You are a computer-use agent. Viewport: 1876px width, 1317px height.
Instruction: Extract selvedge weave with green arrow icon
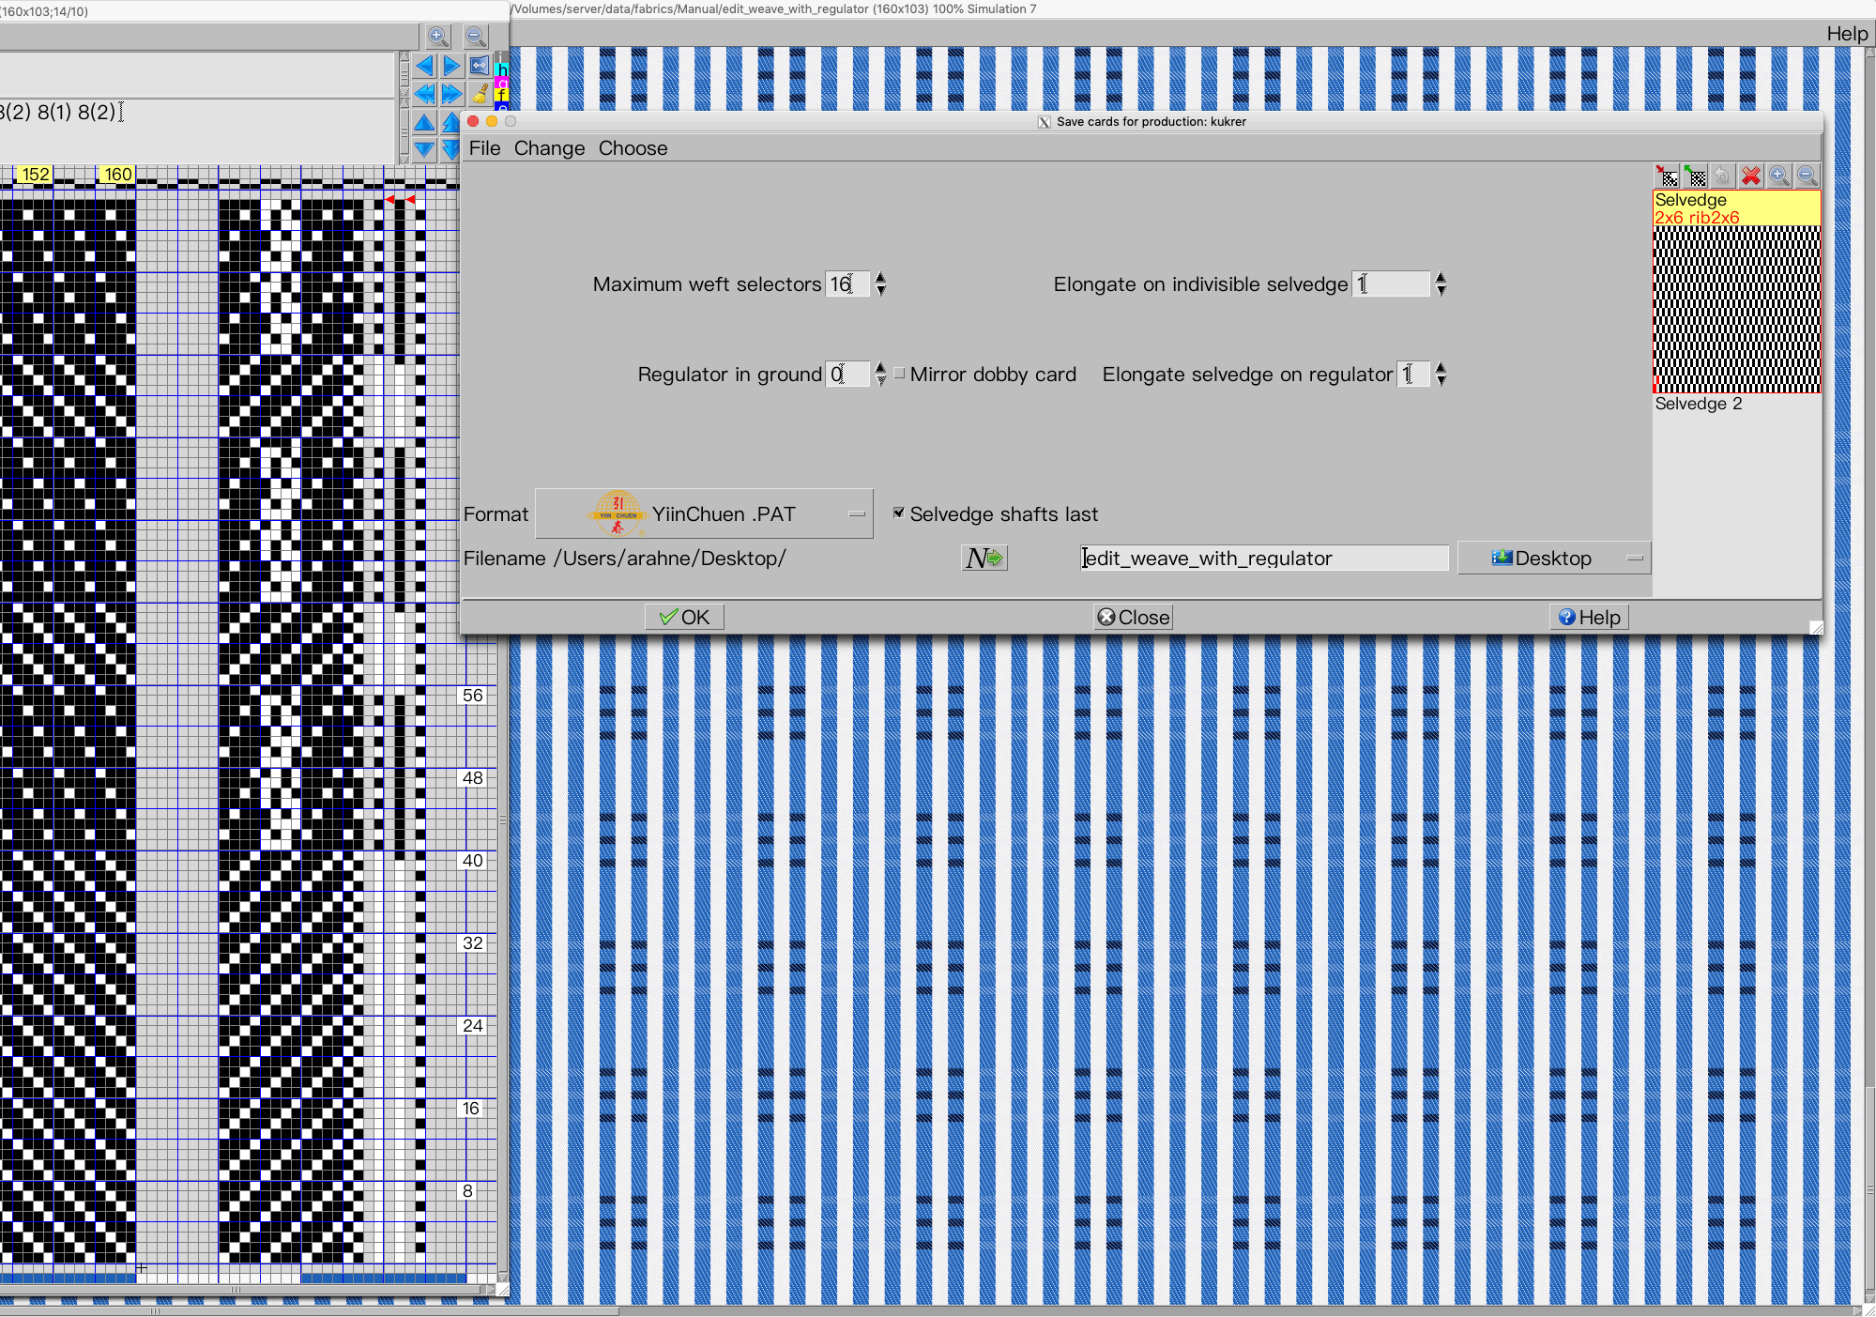1695,176
